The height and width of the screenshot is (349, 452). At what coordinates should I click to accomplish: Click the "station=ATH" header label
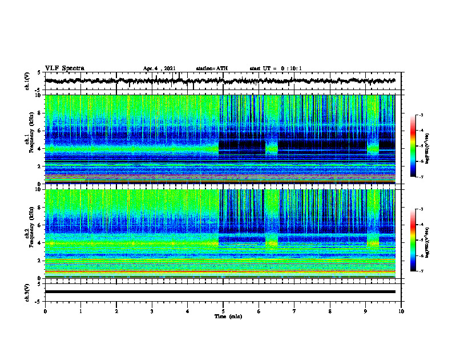[212, 68]
